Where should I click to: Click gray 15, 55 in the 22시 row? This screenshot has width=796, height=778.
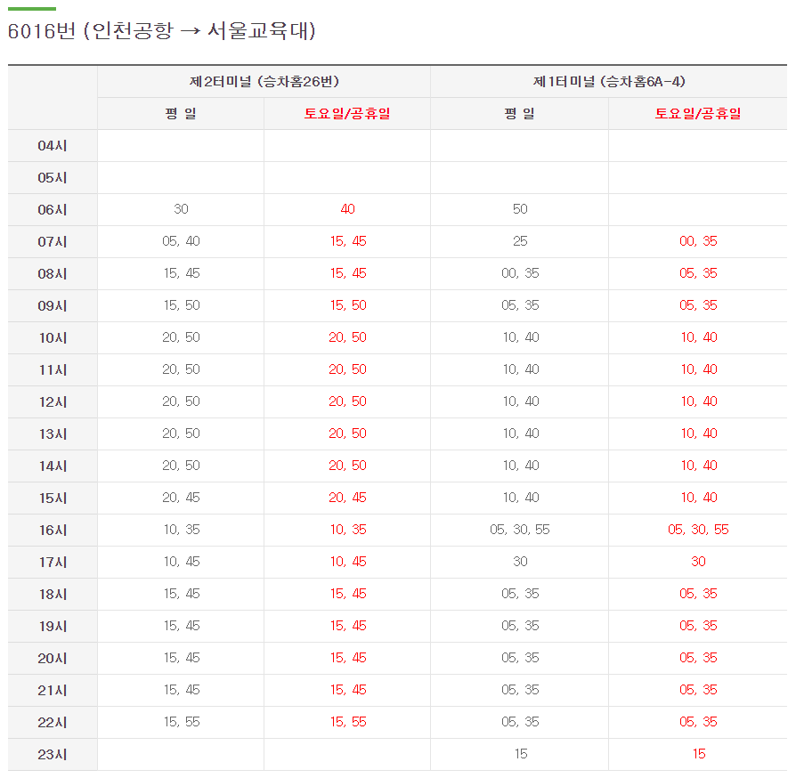pos(182,722)
